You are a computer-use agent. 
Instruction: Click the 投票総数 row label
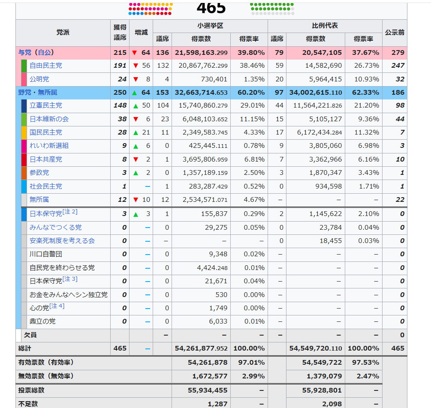tap(31, 390)
